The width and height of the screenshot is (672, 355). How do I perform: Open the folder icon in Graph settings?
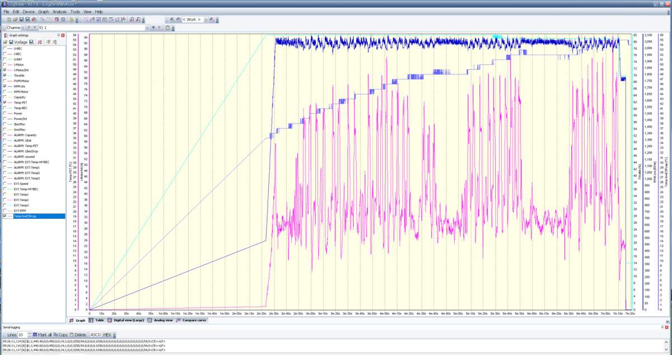[x=5, y=42]
